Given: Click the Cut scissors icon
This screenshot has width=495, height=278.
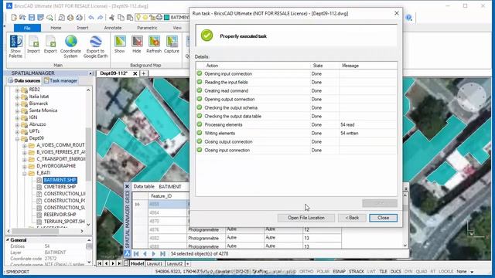Looking at the screenshot, I should coord(111,17).
